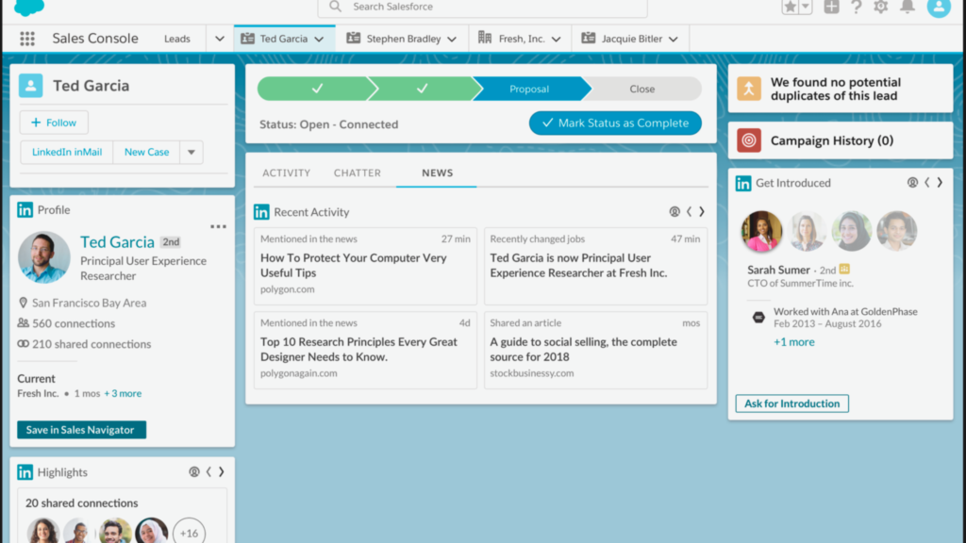Show previous Get Introduced person

coord(927,183)
